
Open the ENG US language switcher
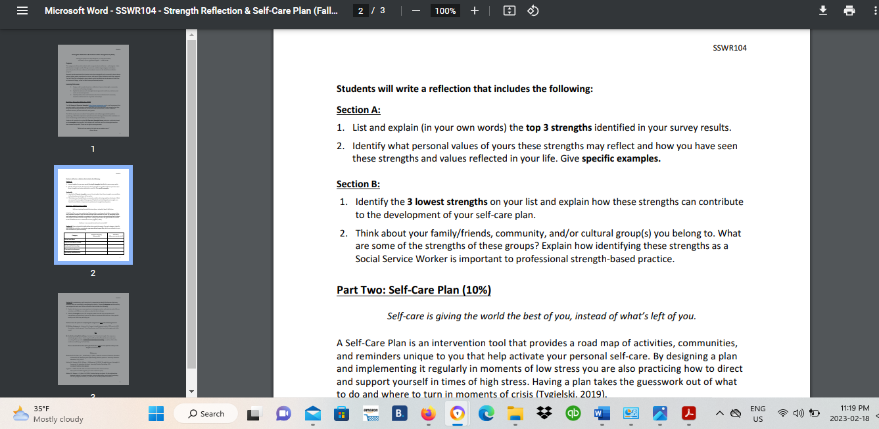(757, 413)
